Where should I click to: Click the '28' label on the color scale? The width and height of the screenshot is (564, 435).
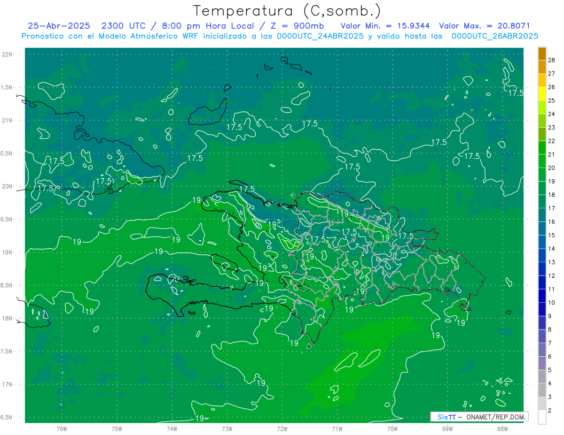(552, 60)
